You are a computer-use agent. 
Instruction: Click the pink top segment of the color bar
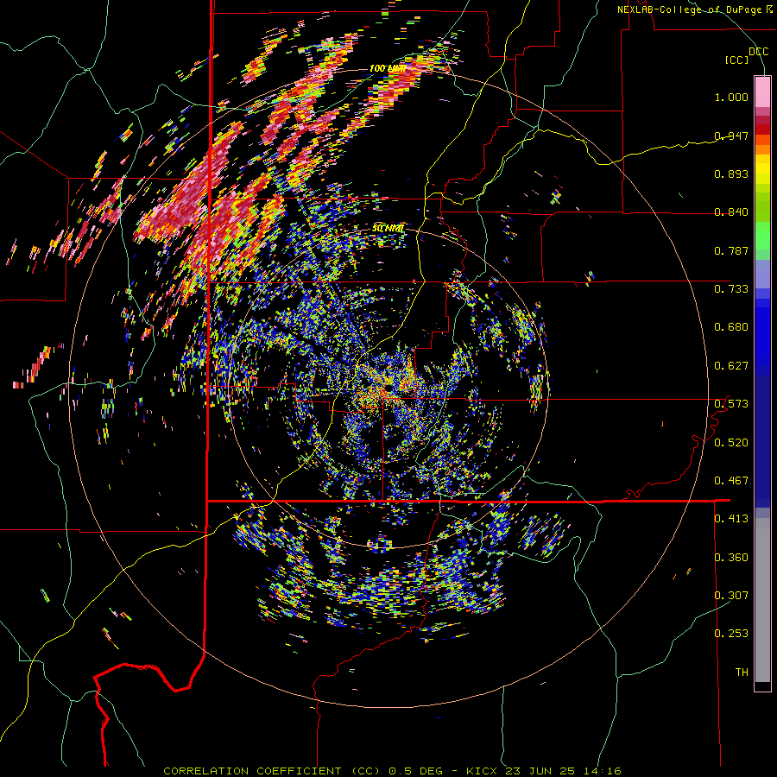762,92
